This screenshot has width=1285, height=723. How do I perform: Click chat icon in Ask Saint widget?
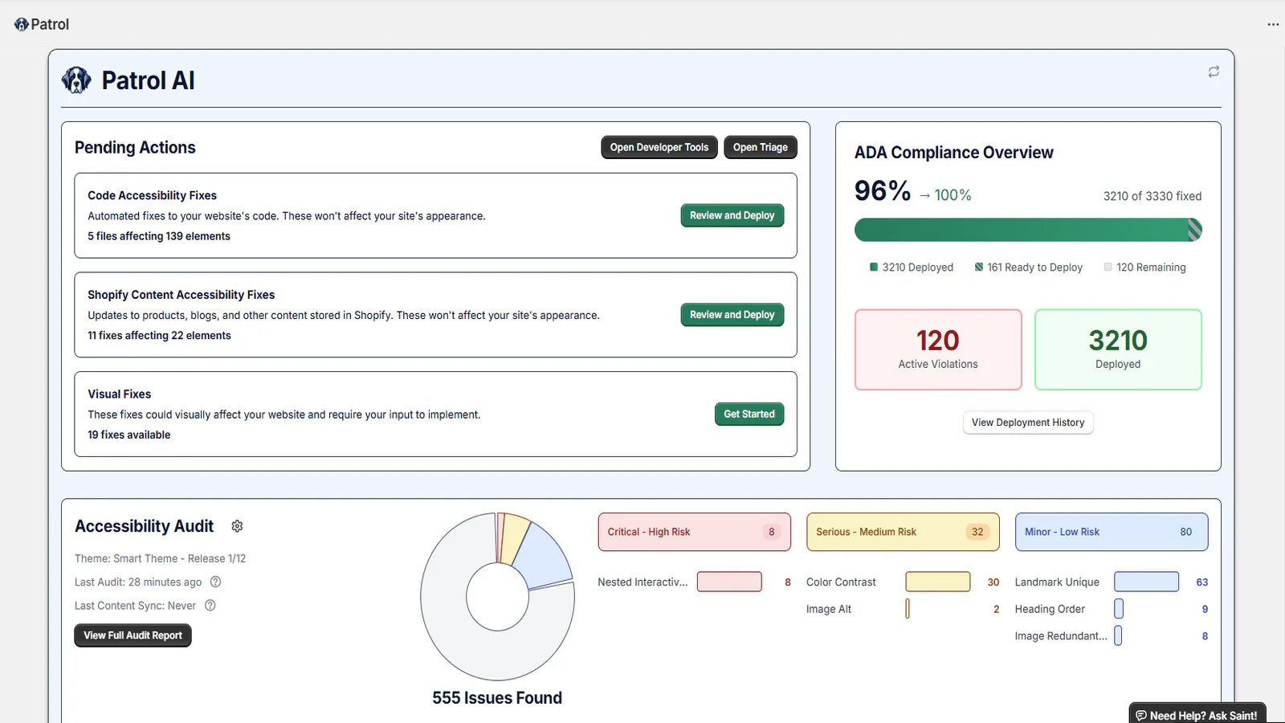tap(1141, 716)
